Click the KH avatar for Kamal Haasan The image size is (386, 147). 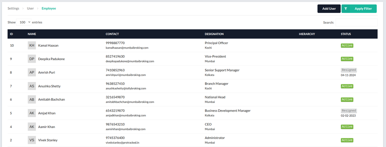pos(32,46)
